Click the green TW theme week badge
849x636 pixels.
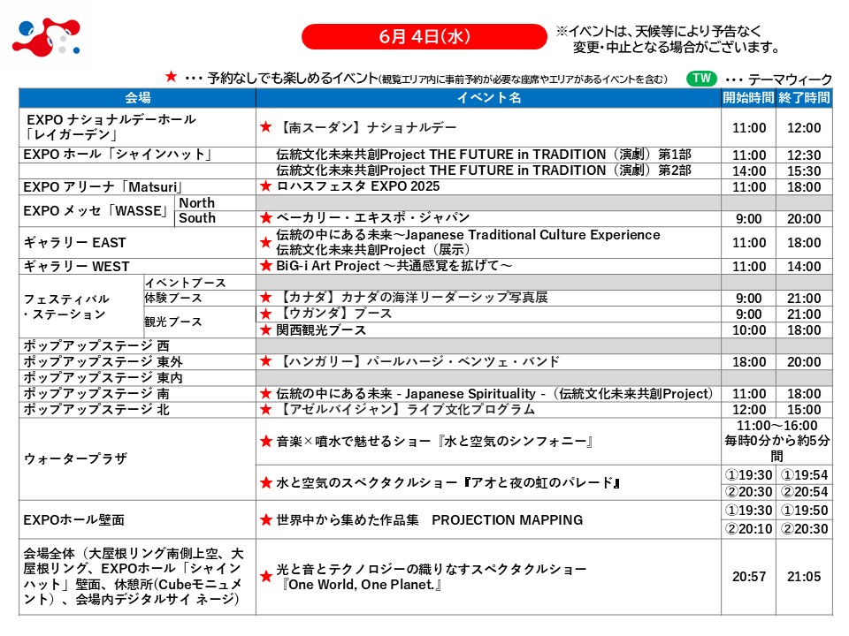point(701,79)
